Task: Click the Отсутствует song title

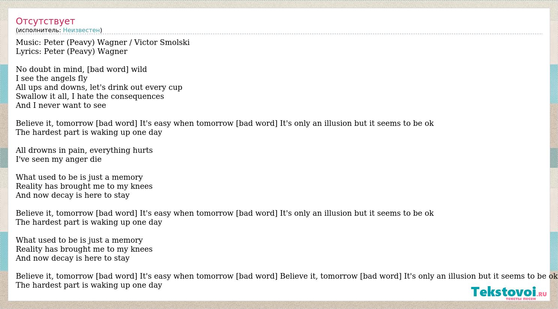Action: [45, 21]
